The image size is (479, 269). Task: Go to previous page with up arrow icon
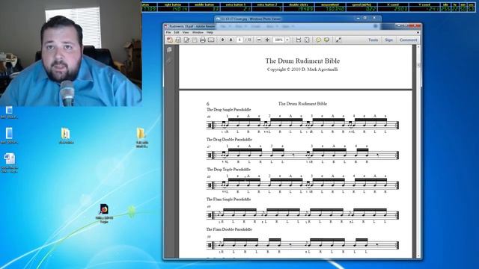tap(223, 40)
